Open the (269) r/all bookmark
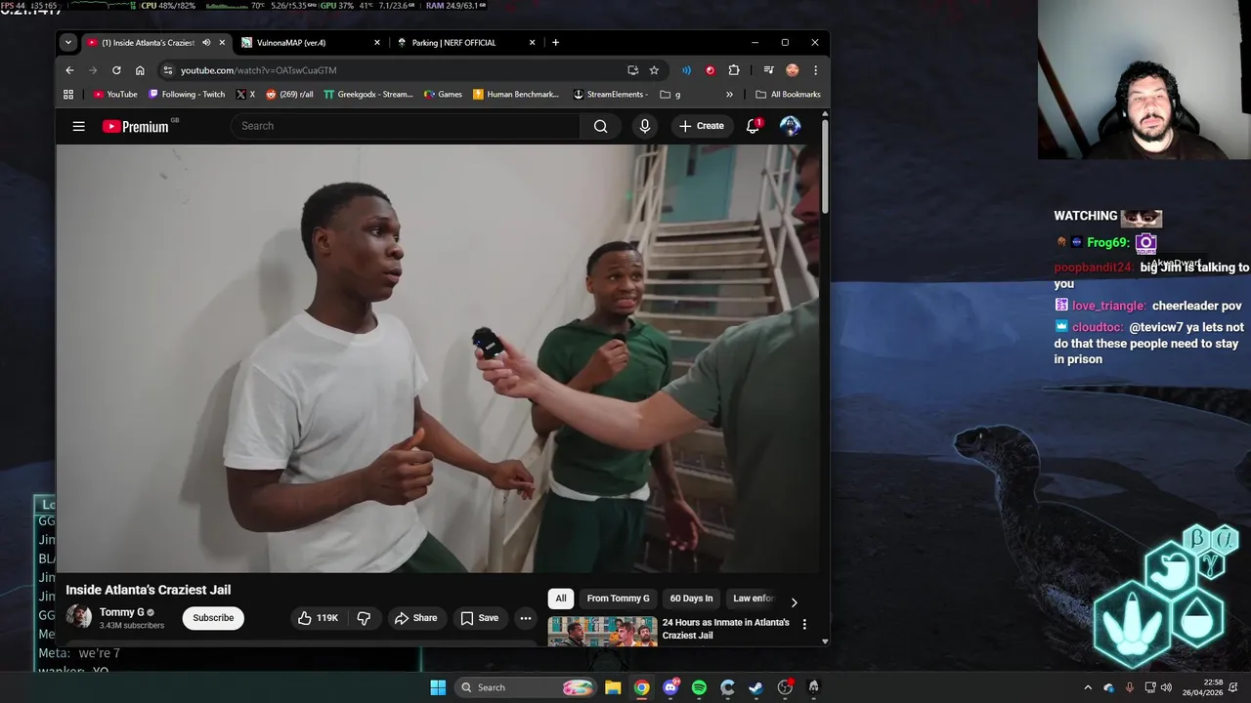 pos(289,95)
